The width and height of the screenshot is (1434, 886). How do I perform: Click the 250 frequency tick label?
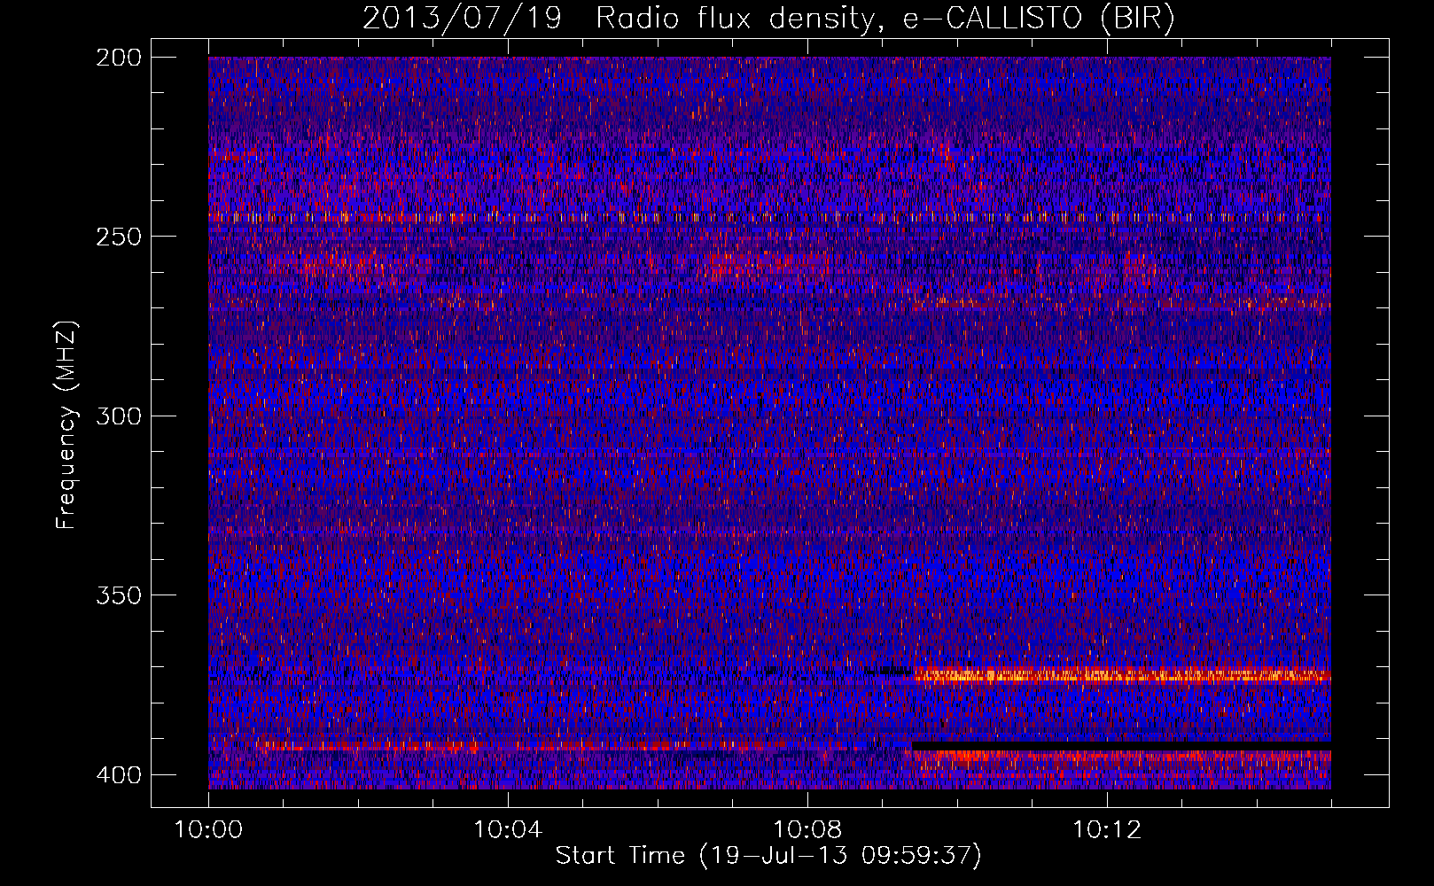click(x=118, y=237)
